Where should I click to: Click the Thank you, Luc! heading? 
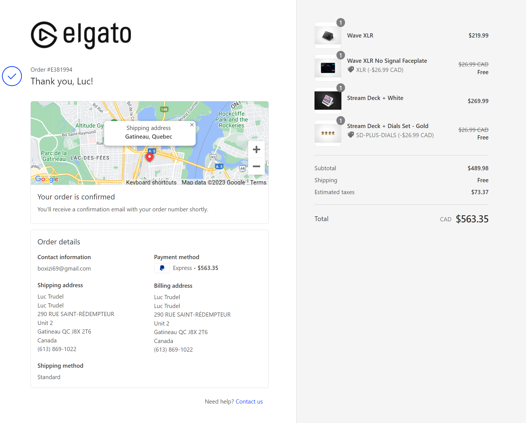point(62,81)
